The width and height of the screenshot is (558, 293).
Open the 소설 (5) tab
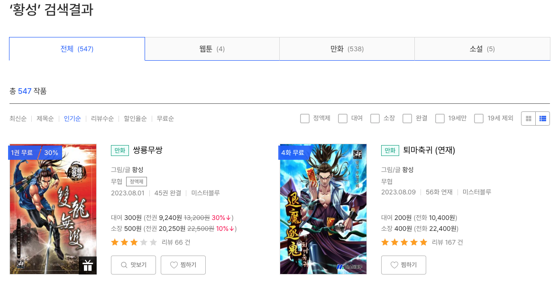point(482,49)
